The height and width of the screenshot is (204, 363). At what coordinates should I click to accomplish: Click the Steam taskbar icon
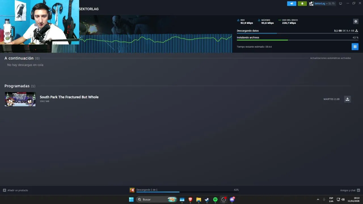pyautogui.click(x=207, y=199)
